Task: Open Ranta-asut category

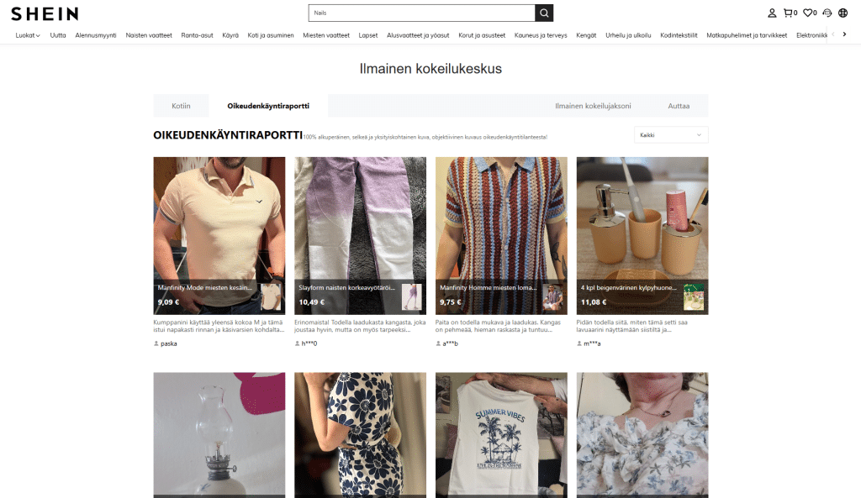Action: [197, 35]
